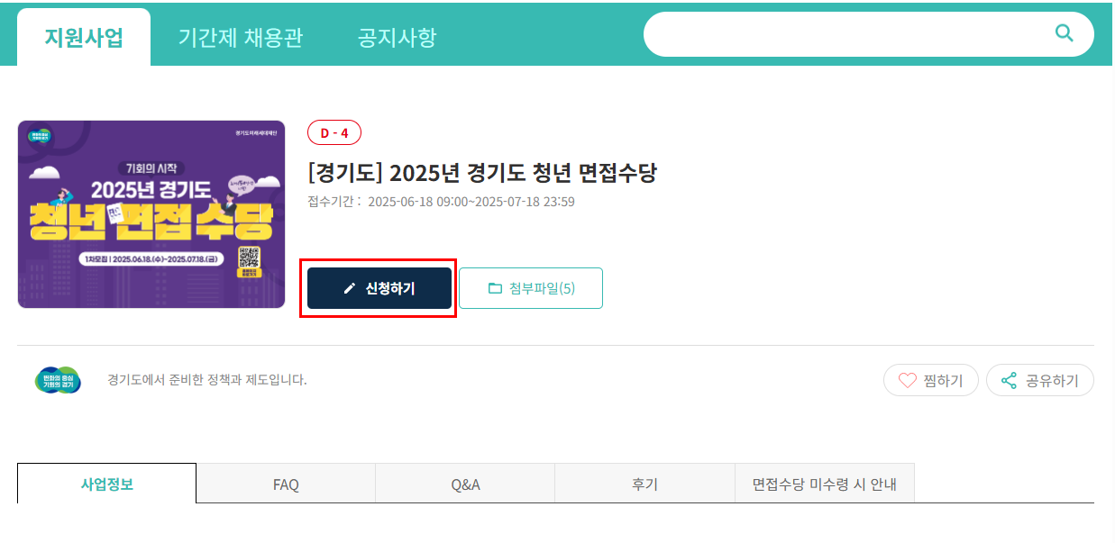Click the share icon next to 공유하기

click(x=1008, y=380)
